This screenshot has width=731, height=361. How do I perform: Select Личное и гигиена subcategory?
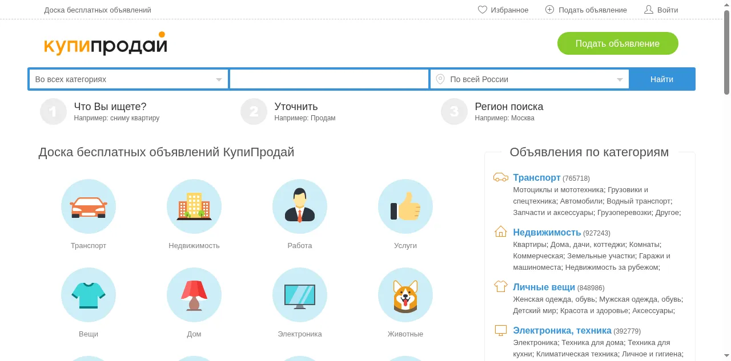coord(652,354)
